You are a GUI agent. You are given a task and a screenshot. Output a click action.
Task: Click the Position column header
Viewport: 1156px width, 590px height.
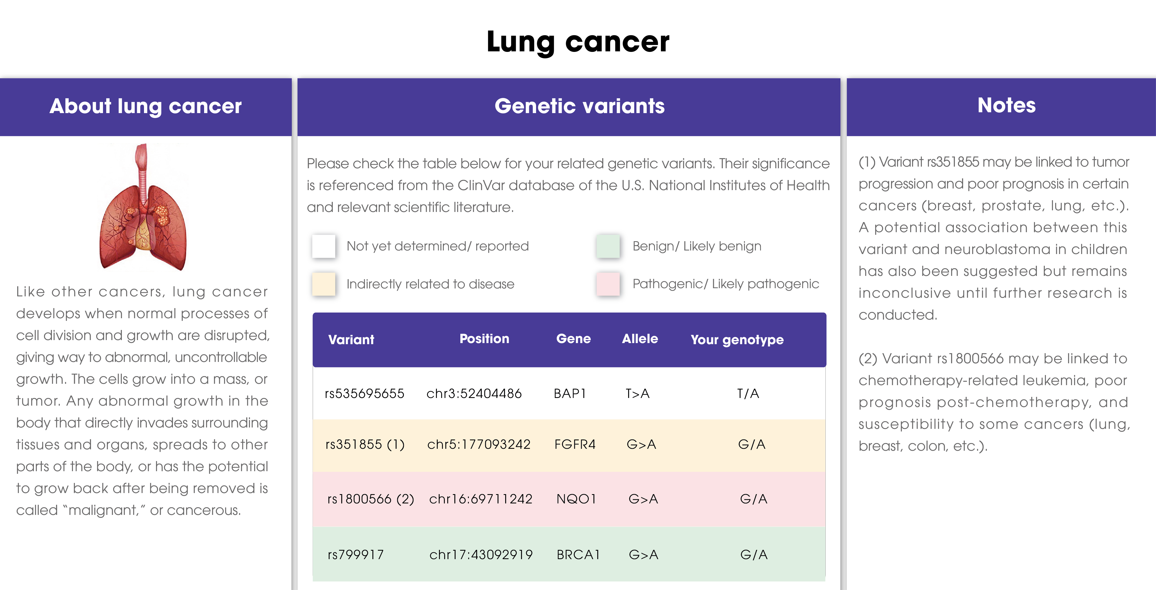[x=484, y=339]
